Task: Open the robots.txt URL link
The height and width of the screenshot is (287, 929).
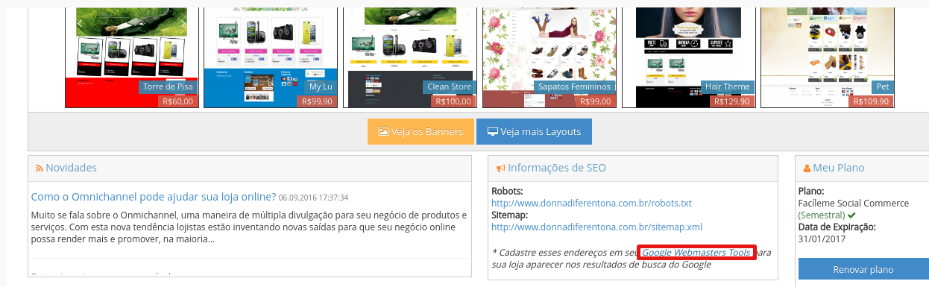Action: pos(592,203)
